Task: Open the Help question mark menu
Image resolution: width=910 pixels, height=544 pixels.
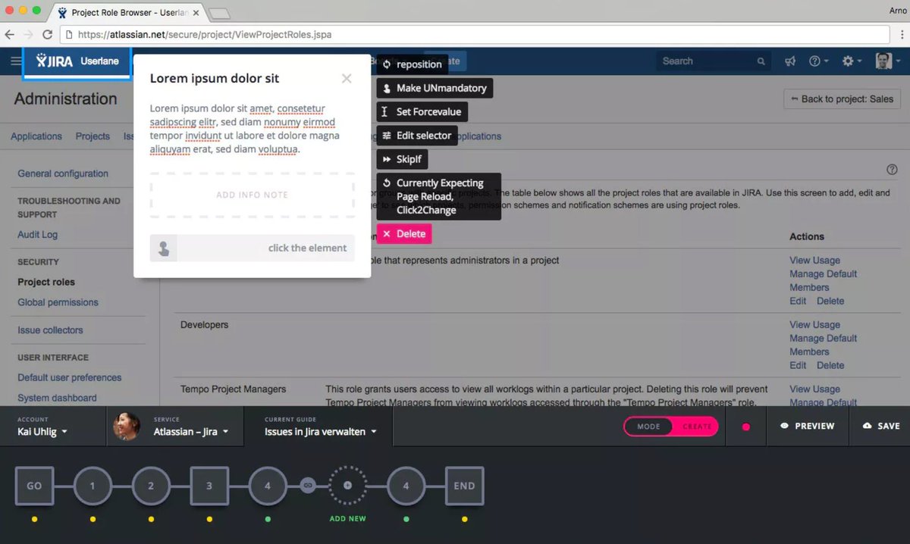Action: pyautogui.click(x=818, y=61)
